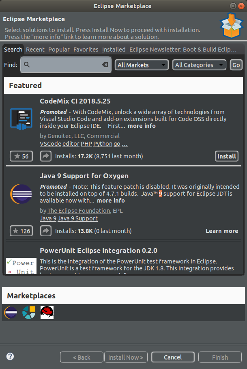
Task: Open more info for Java 9 Support
Action: pyautogui.click(x=111, y=201)
